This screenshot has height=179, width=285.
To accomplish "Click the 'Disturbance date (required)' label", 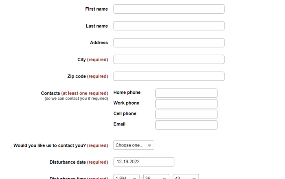I will [79, 162].
